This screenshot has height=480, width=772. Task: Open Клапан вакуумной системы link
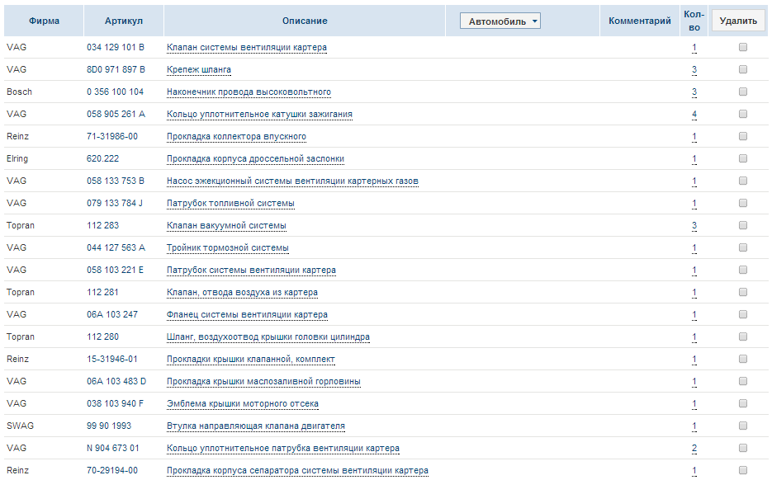[x=226, y=226]
